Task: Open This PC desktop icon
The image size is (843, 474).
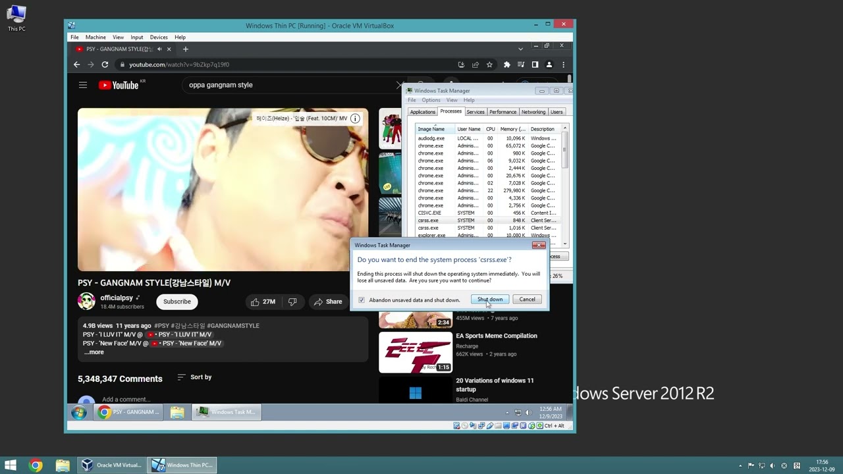Action: [x=16, y=18]
